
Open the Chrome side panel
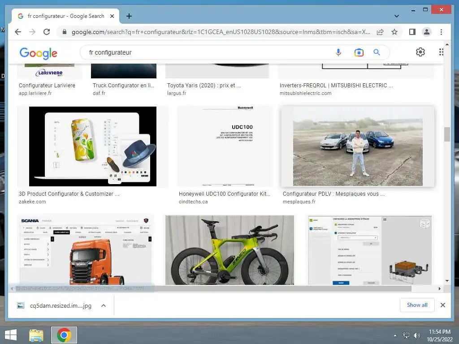(412, 32)
